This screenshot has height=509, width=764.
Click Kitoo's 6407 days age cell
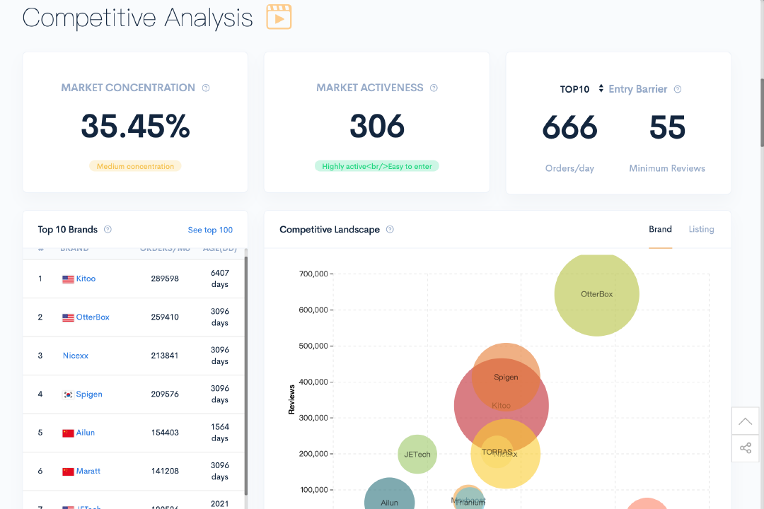point(220,279)
